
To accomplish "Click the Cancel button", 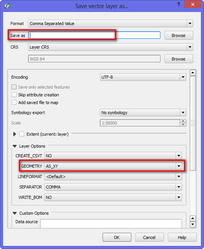I will [149, 237].
